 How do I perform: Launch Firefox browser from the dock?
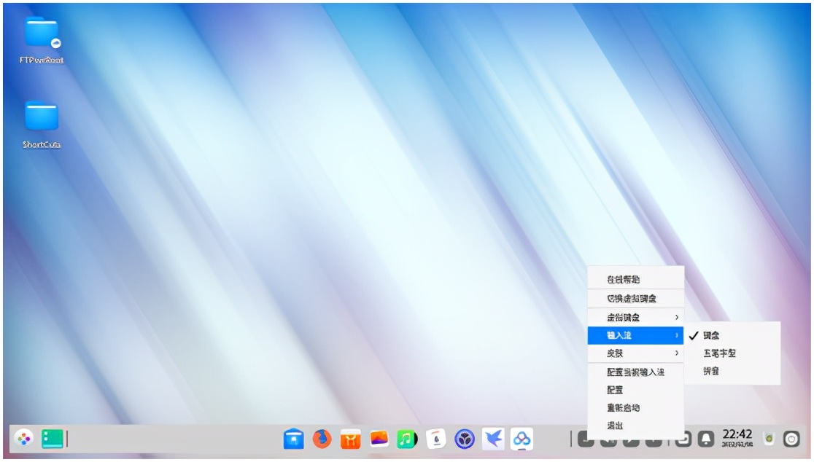[322, 439]
